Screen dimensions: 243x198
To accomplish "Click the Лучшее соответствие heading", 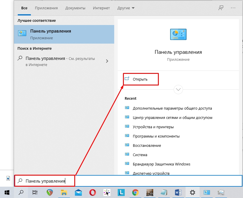I will pos(37,20).
